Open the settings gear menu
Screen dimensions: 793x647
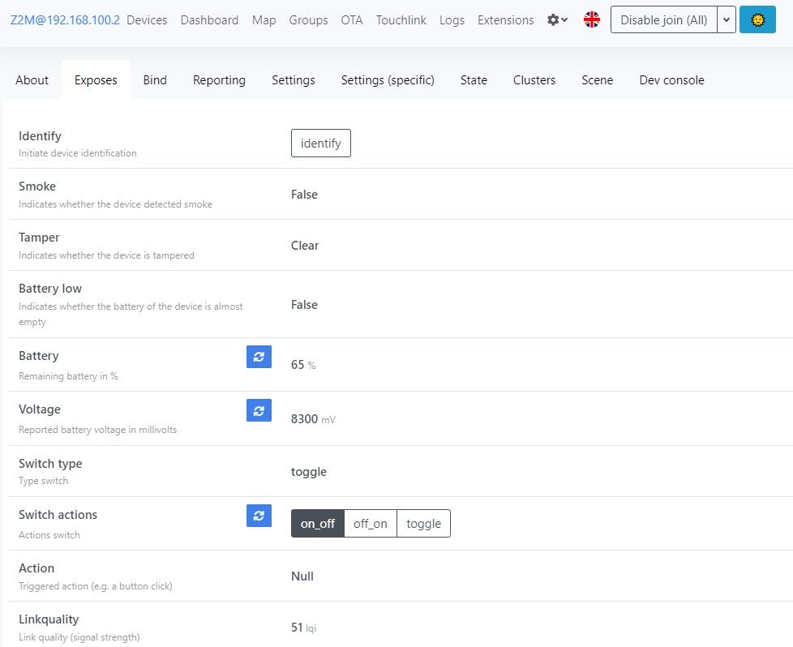[x=557, y=20]
